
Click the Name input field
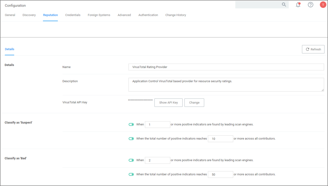coord(226,67)
